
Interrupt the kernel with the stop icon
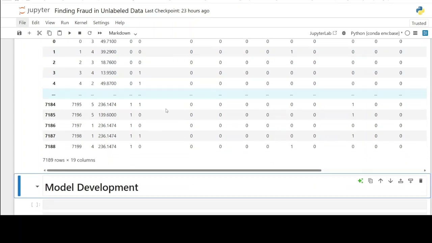80,33
